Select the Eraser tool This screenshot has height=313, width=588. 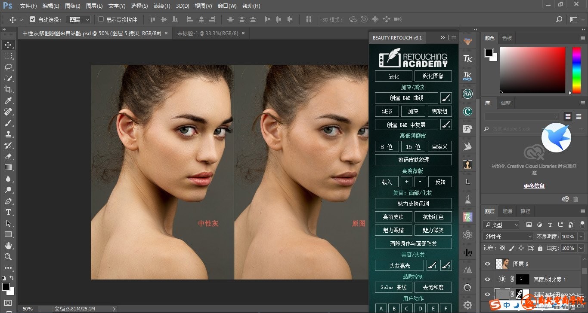[x=8, y=156]
